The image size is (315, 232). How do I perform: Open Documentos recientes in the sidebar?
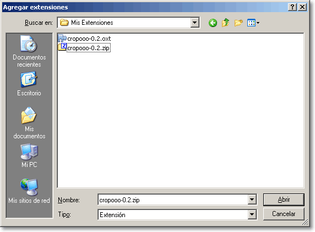pyautogui.click(x=29, y=51)
